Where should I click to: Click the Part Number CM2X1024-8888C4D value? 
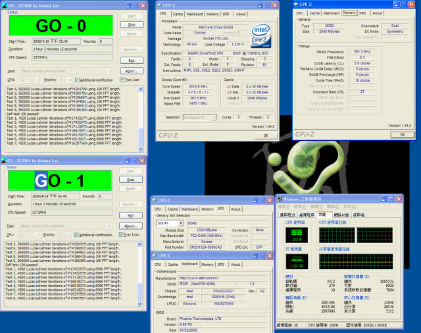206,247
